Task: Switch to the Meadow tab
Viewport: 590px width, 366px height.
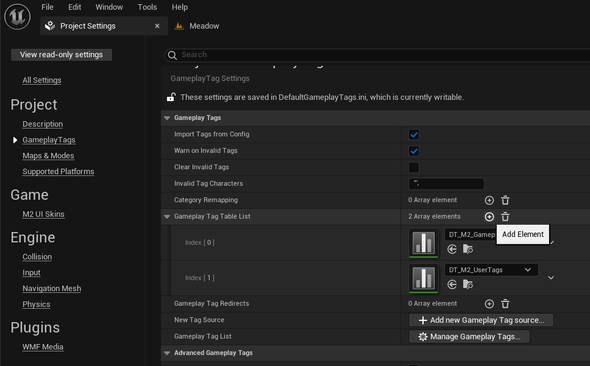Action: click(x=204, y=26)
